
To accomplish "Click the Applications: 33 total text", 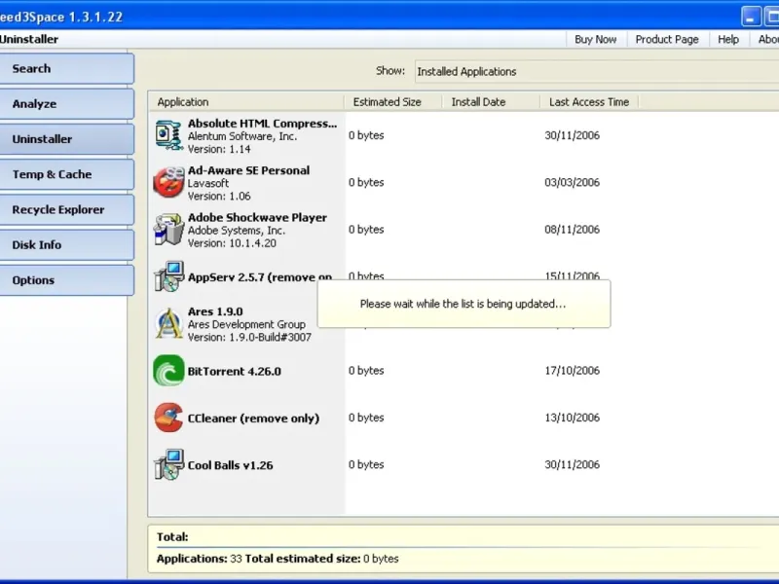I will (200, 559).
